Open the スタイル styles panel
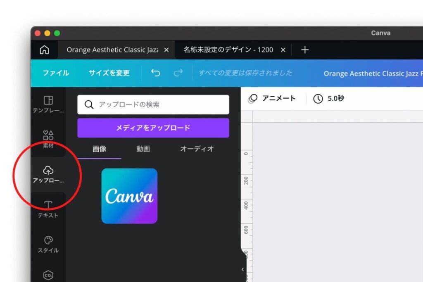Viewport: 423px width, 282px height. click(48, 244)
